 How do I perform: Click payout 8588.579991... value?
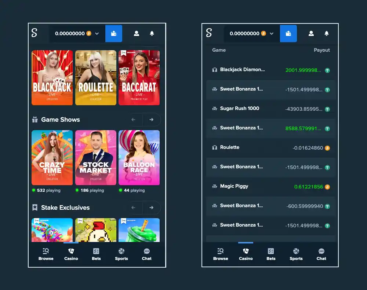(x=303, y=128)
